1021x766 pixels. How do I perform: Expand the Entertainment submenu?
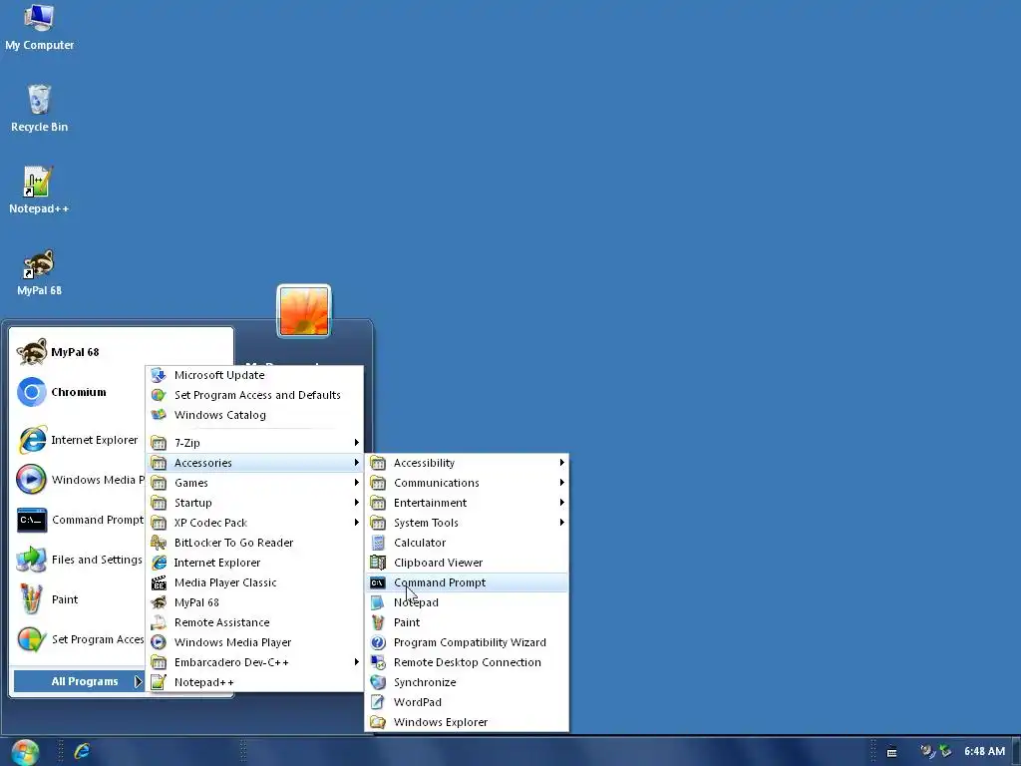click(x=467, y=503)
